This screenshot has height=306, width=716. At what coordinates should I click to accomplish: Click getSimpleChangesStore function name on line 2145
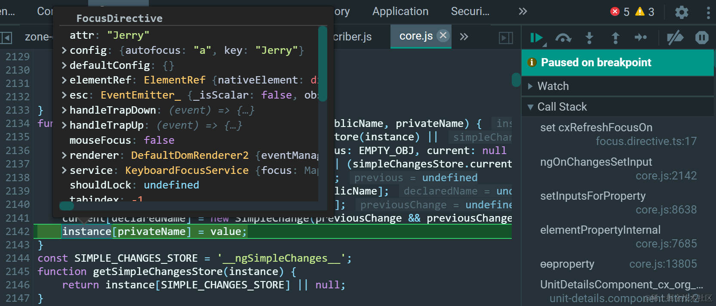pyautogui.click(x=158, y=272)
